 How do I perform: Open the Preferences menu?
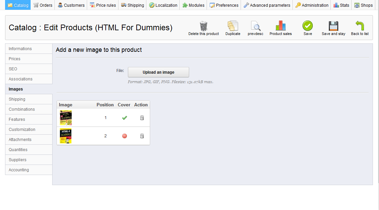pyautogui.click(x=224, y=5)
